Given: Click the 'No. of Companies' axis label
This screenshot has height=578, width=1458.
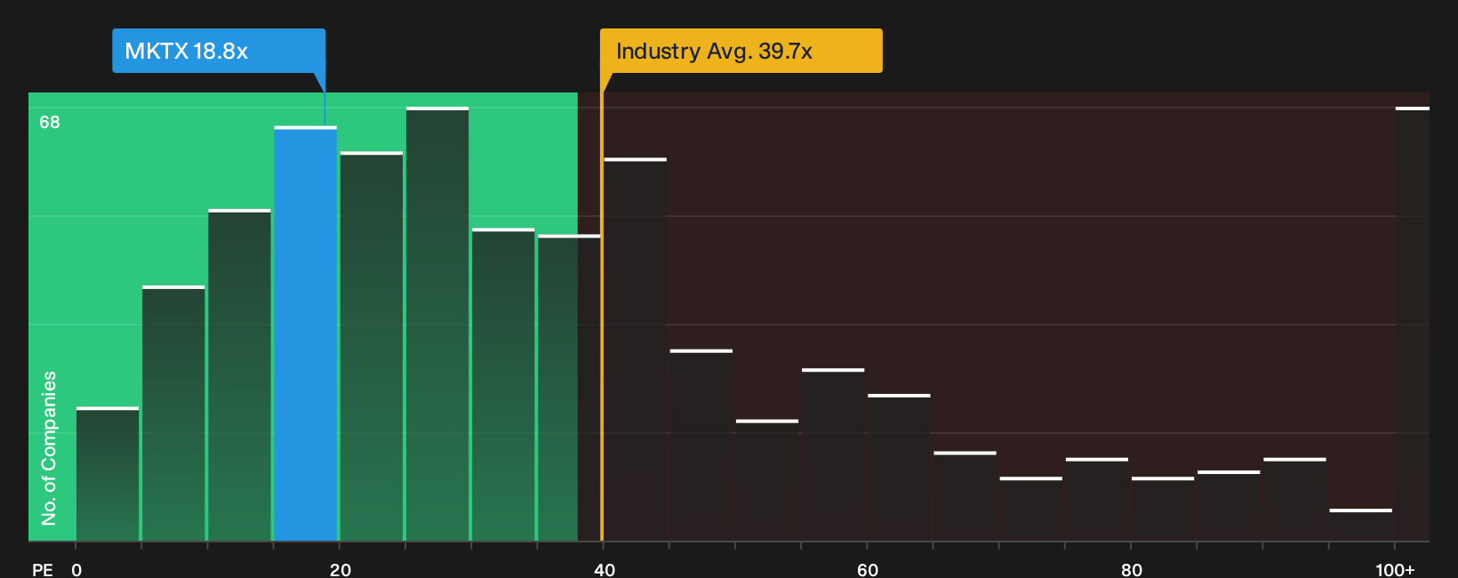Looking at the screenshot, I should coord(49,447).
